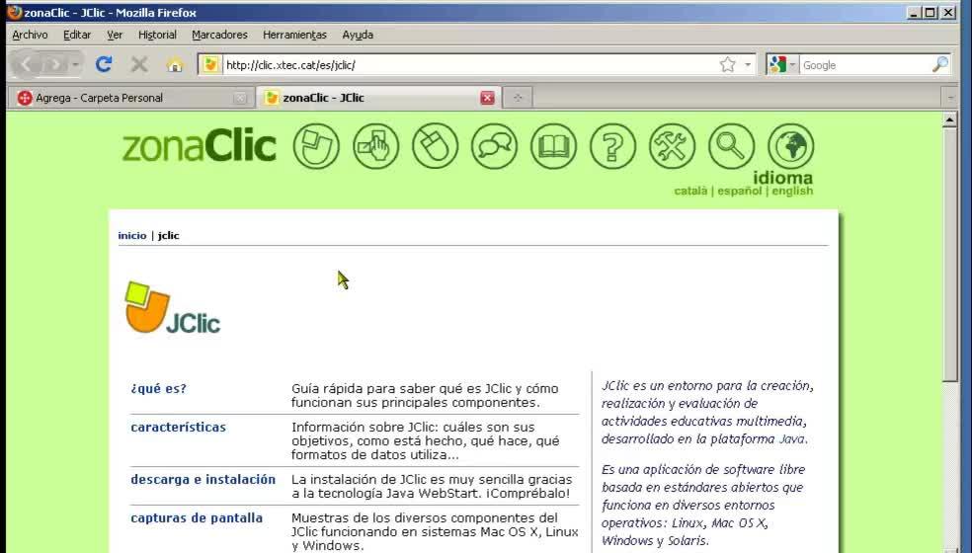Open the search engine selector dropdown
This screenshot has height=553, width=972.
[792, 64]
